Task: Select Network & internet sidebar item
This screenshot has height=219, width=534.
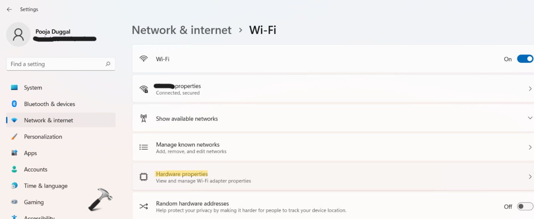Action: (48, 120)
